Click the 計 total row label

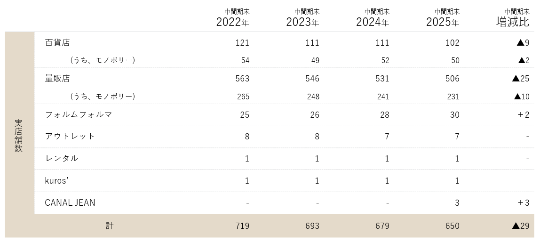pyautogui.click(x=110, y=226)
